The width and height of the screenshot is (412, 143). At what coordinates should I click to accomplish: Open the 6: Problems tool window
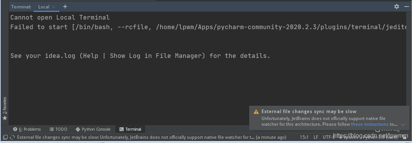coord(27,129)
